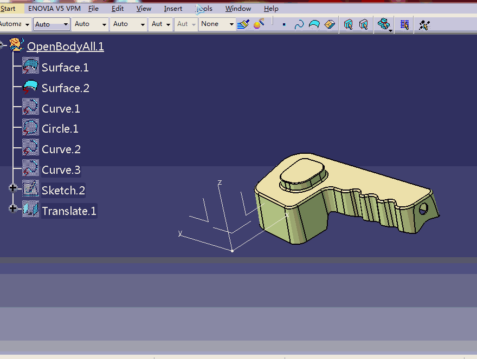Expand the Sketch.2 tree node
Viewport: 477px width, 359px height.
coord(13,188)
